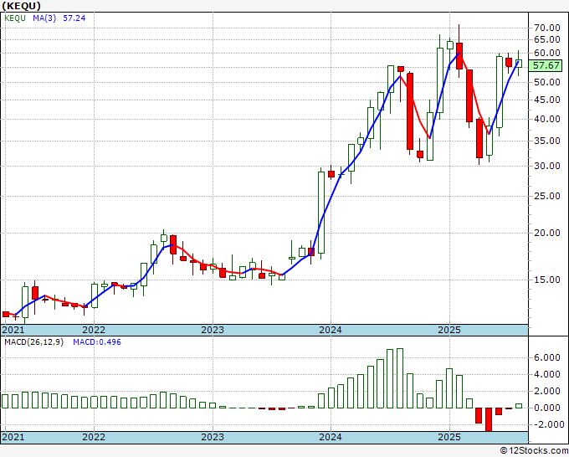Screen dimensions: 569x457
Task: Click the 40.00 price axis label
Action: 547,120
